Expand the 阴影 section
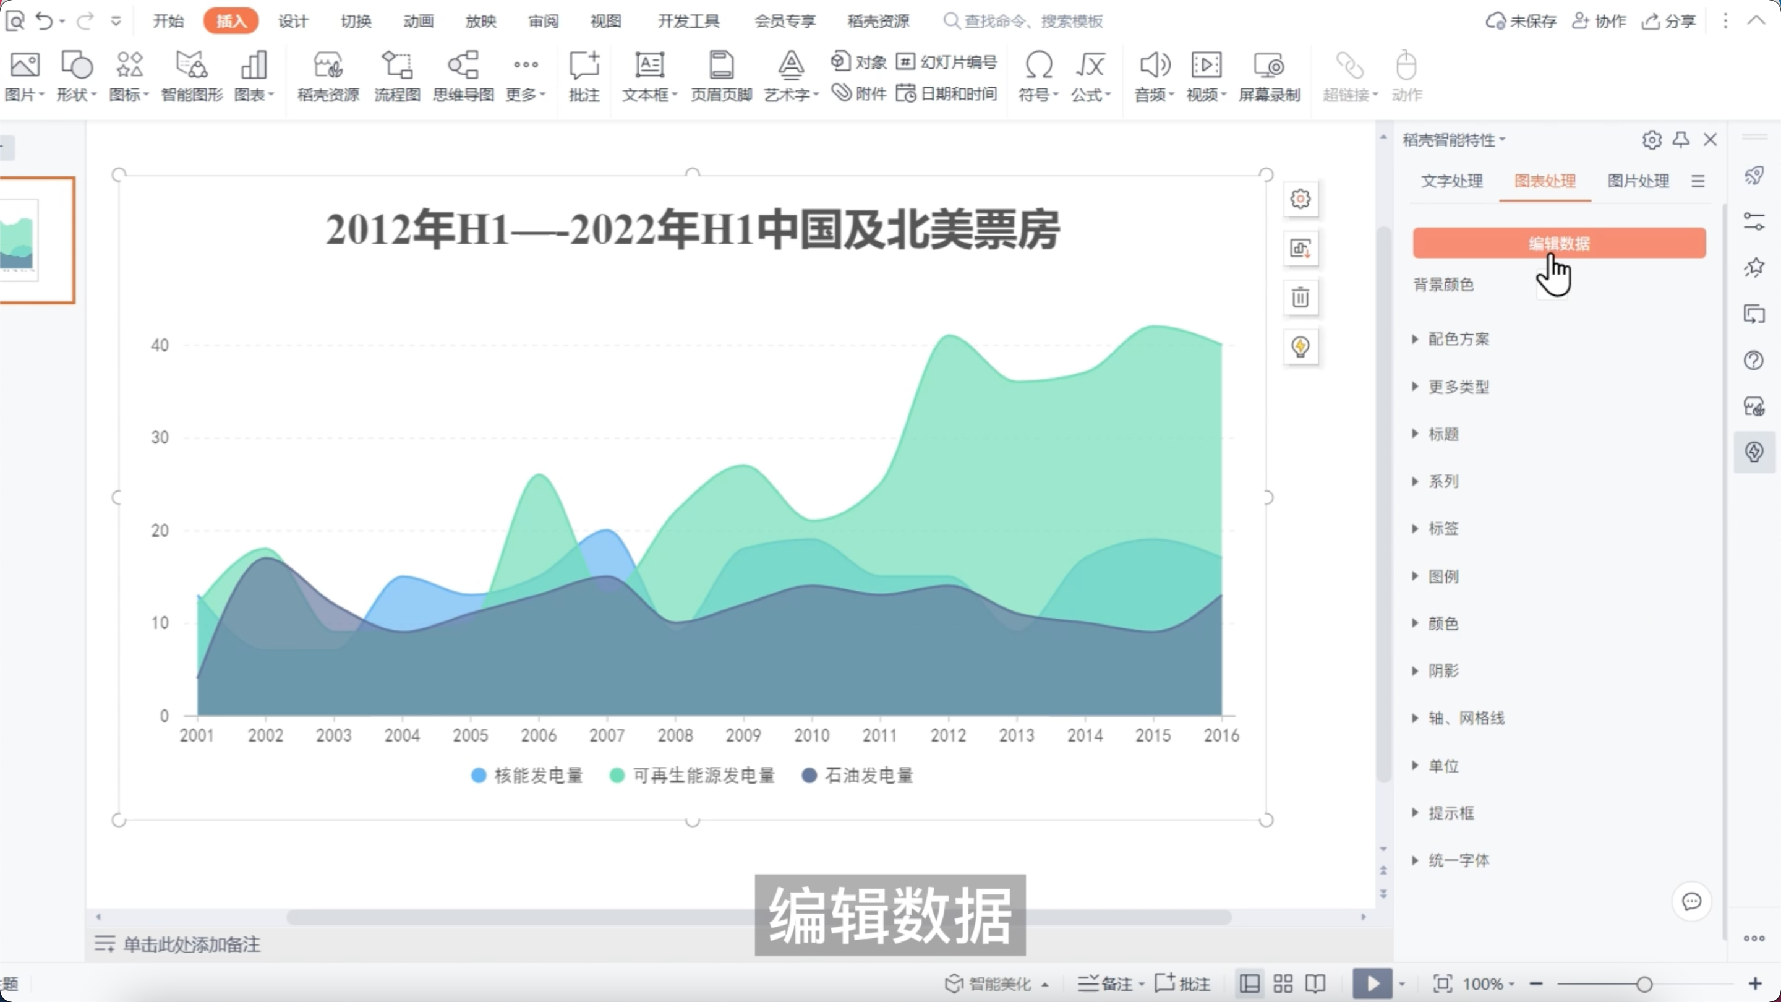Screen dimensions: 1781x1002 [x=1436, y=670]
